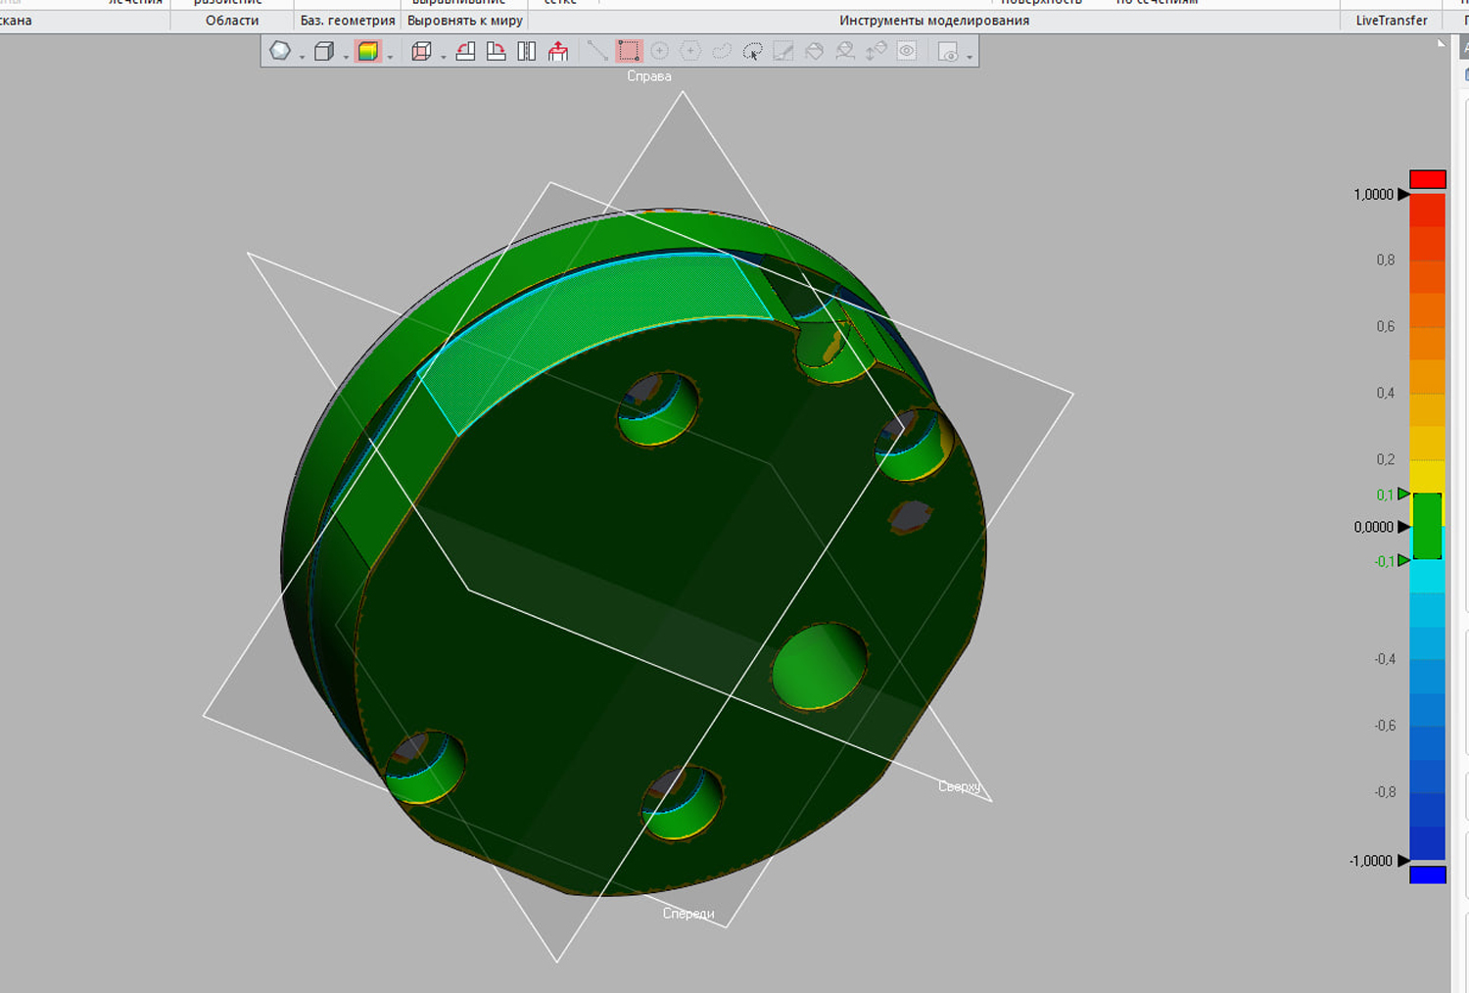This screenshot has width=1469, height=993.
Task: Toggle the accuracy analyzer color map icon
Action: [368, 51]
